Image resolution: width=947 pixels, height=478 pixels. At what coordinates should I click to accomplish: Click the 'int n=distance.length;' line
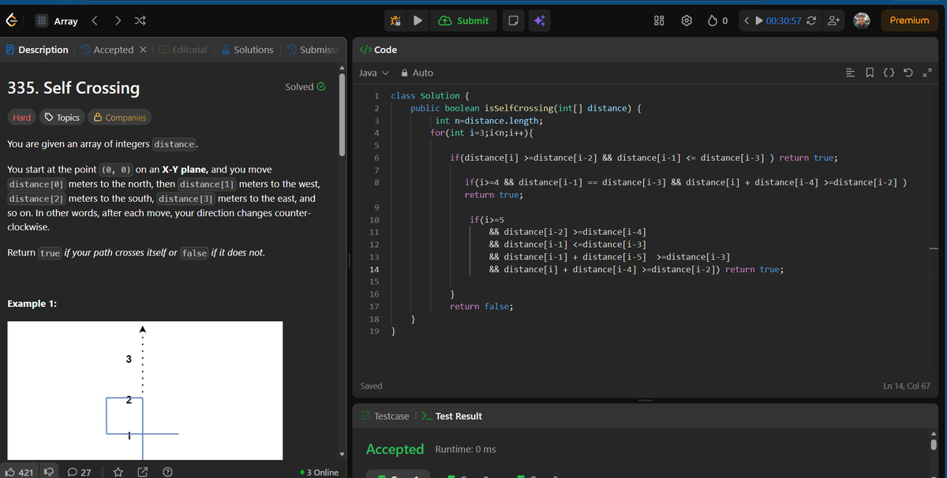[x=488, y=121]
